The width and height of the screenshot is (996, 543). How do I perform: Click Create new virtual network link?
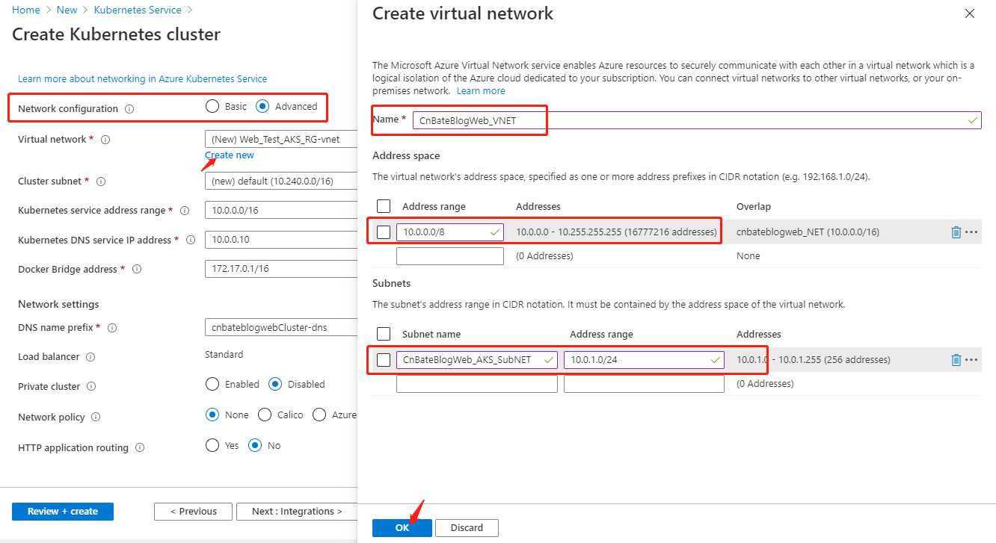(x=230, y=155)
